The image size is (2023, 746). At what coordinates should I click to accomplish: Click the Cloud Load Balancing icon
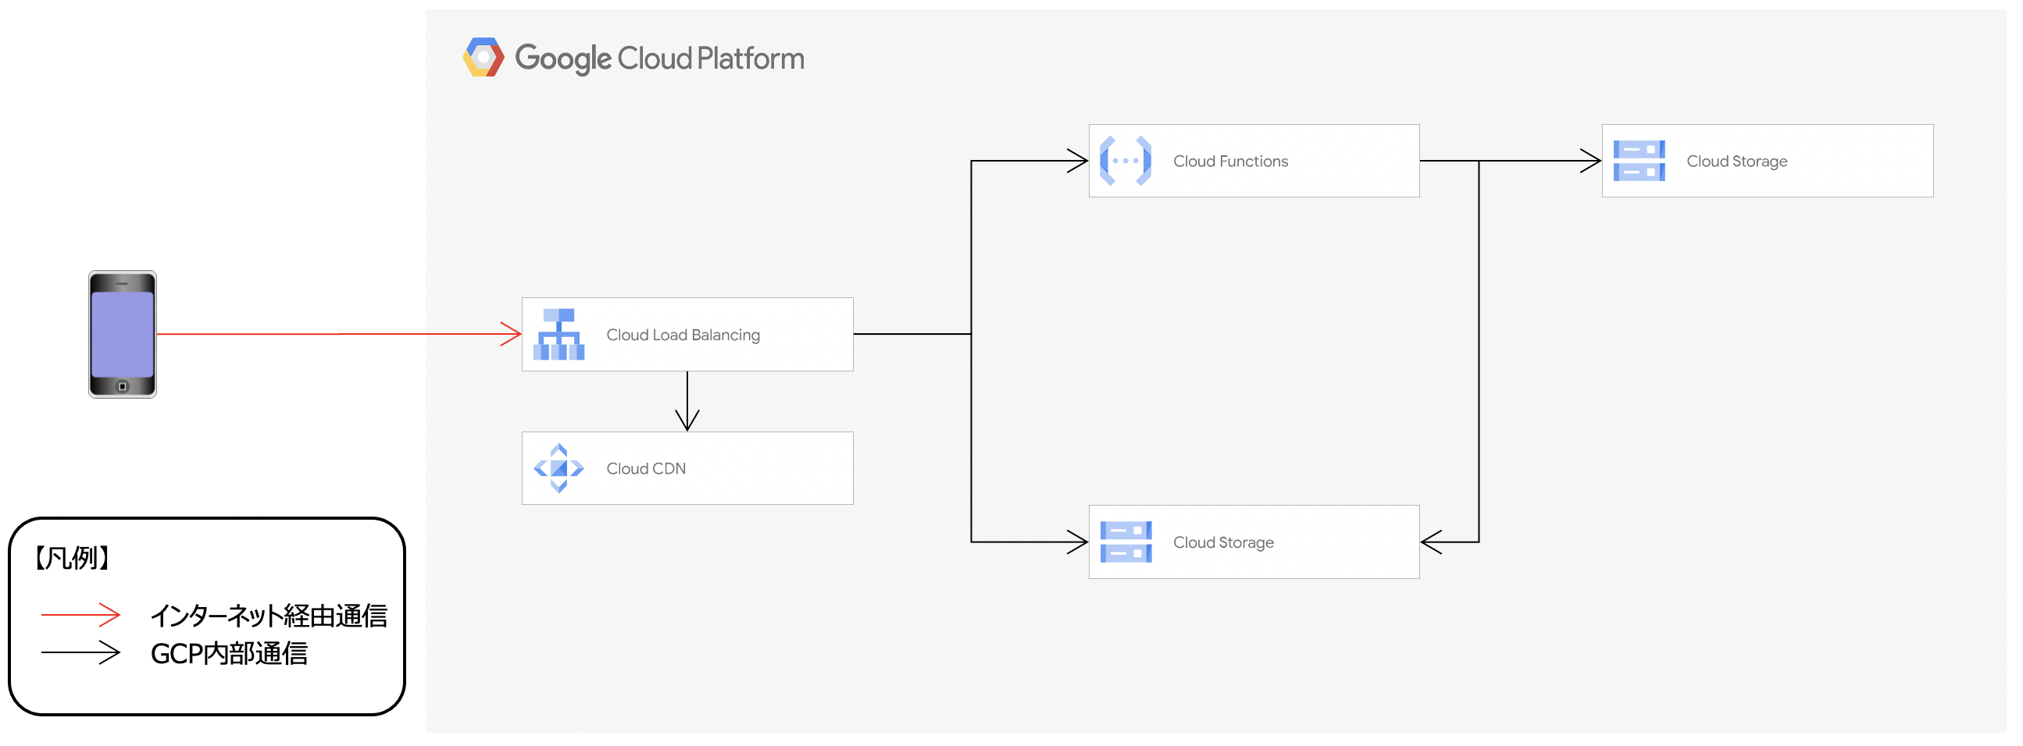click(x=558, y=334)
